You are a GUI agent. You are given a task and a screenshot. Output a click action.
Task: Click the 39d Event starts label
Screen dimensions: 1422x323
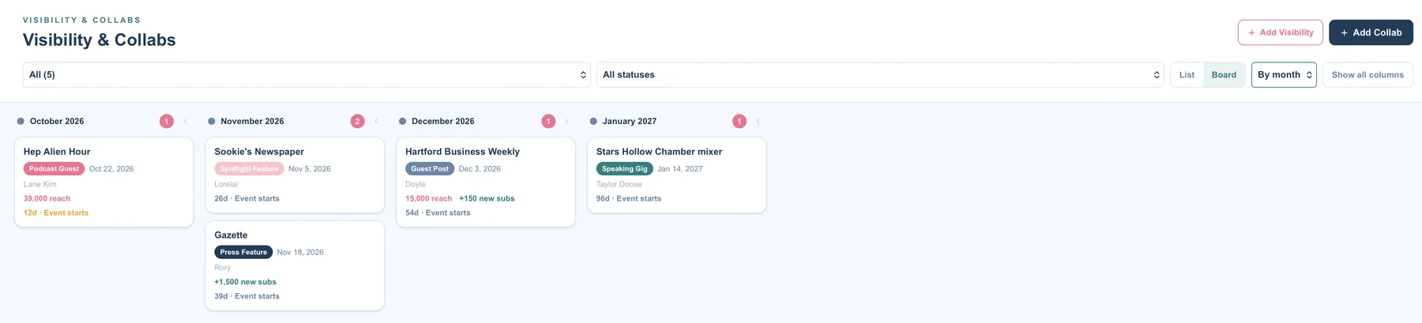tap(246, 297)
